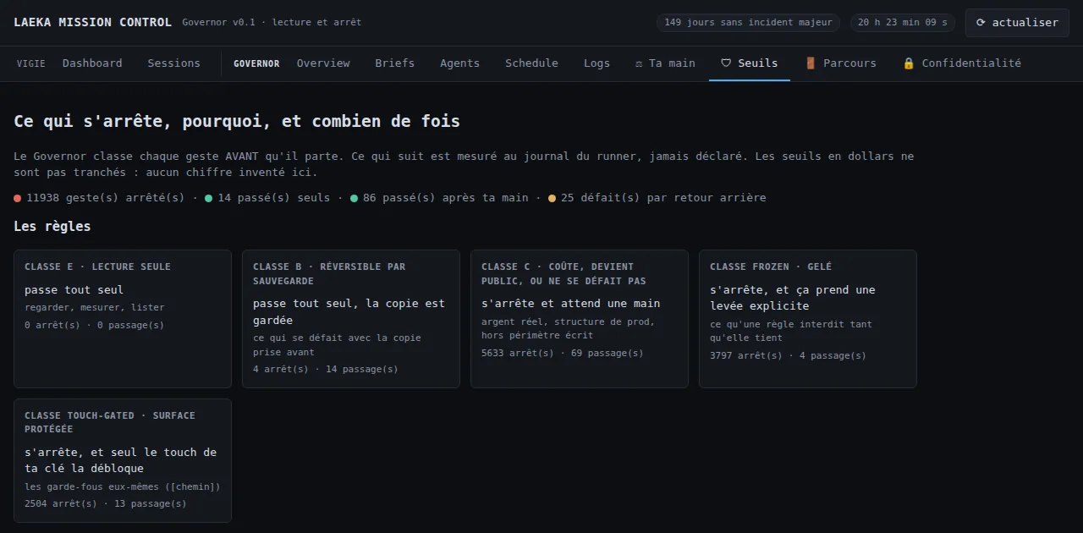Click the heading 'Ce qui s'arrête, pourquoi, et combien de fois'

pos(237,121)
